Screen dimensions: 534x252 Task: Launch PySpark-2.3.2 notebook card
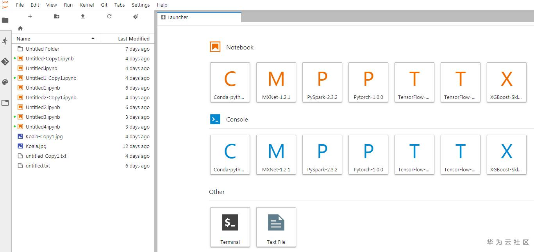tap(322, 82)
